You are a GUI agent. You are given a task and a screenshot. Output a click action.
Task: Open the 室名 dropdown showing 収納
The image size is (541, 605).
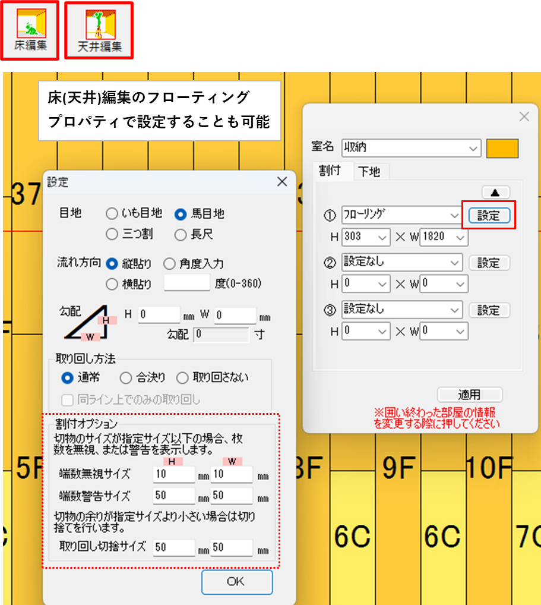click(x=473, y=148)
